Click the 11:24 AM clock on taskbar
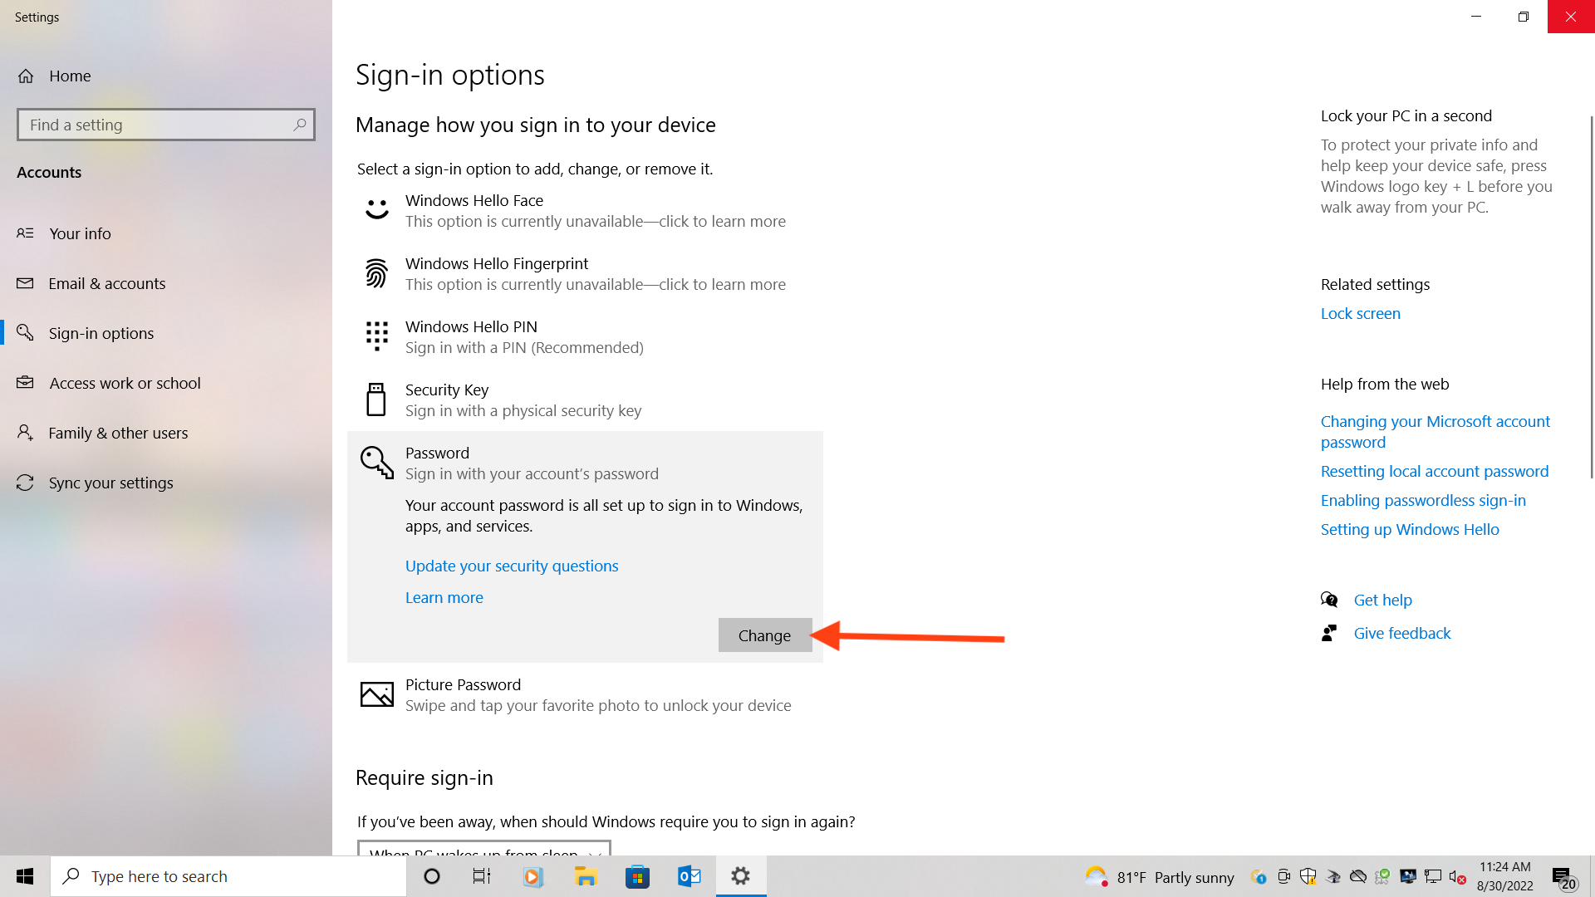 point(1504,876)
